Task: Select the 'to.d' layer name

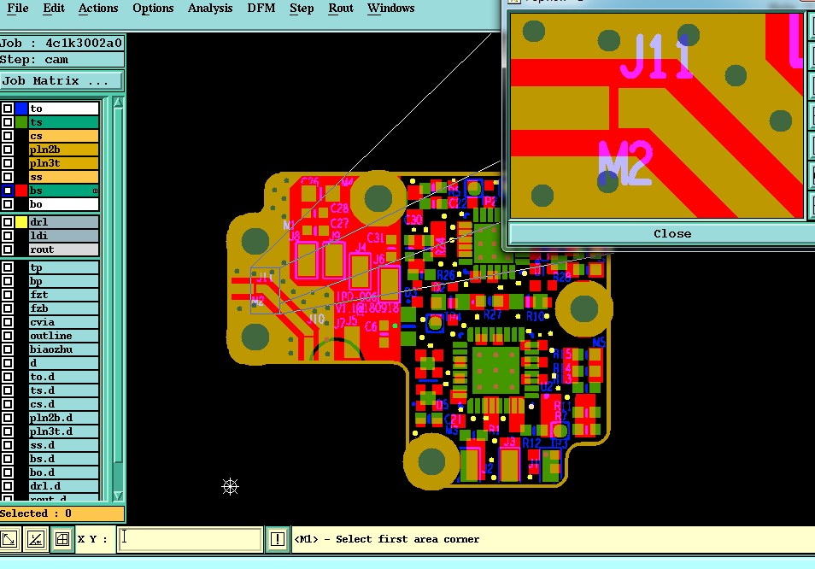Action: [x=63, y=377]
